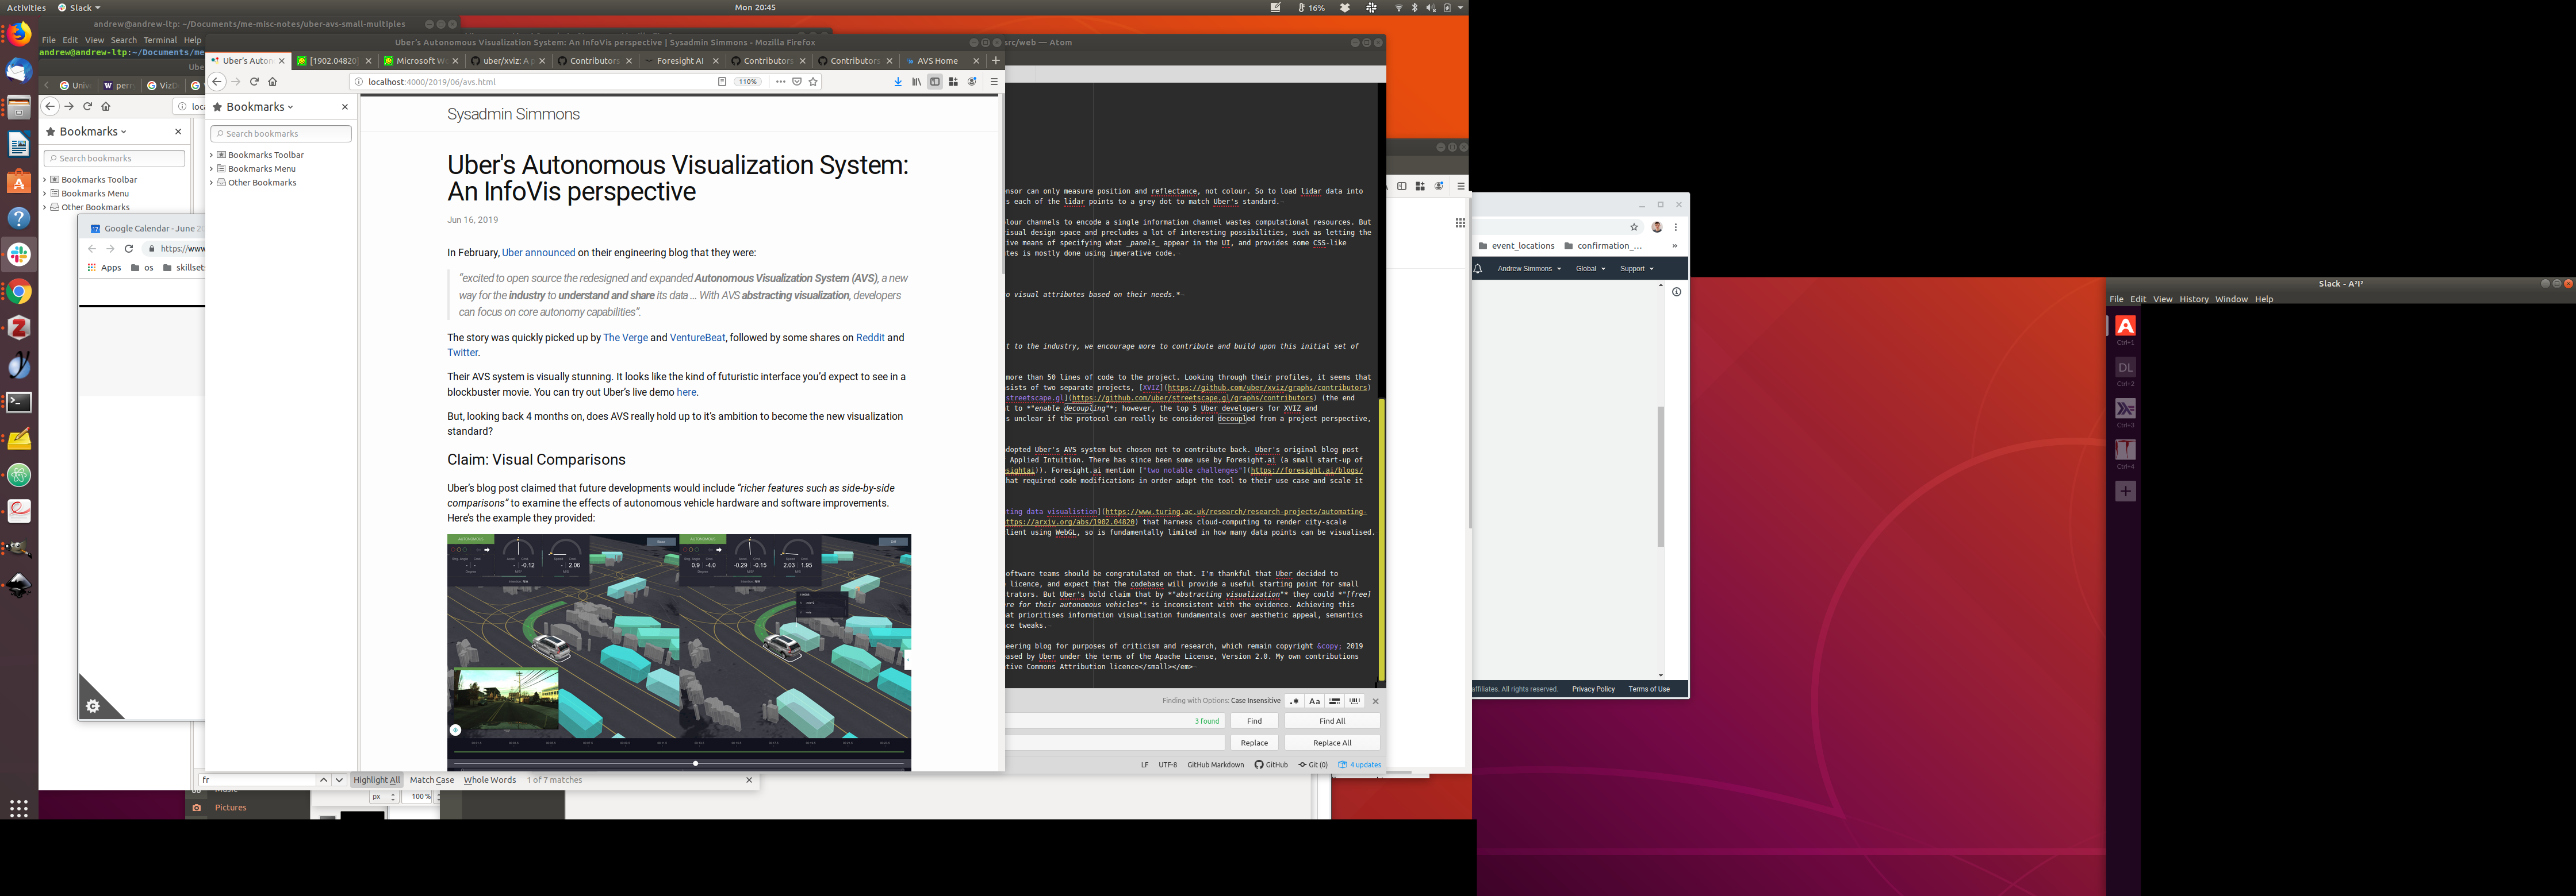Click the Firefox home icon
2576x896 pixels.
coord(272,82)
